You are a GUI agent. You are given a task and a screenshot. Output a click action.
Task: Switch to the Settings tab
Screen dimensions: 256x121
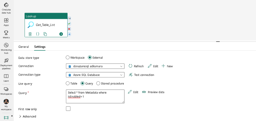(x=40, y=47)
